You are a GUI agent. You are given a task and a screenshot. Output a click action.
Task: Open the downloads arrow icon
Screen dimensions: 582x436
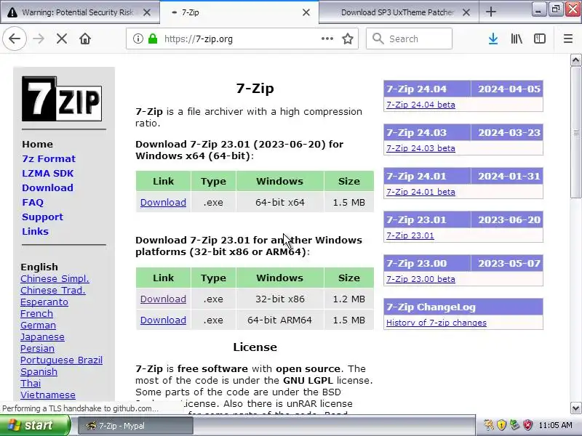pos(493,39)
